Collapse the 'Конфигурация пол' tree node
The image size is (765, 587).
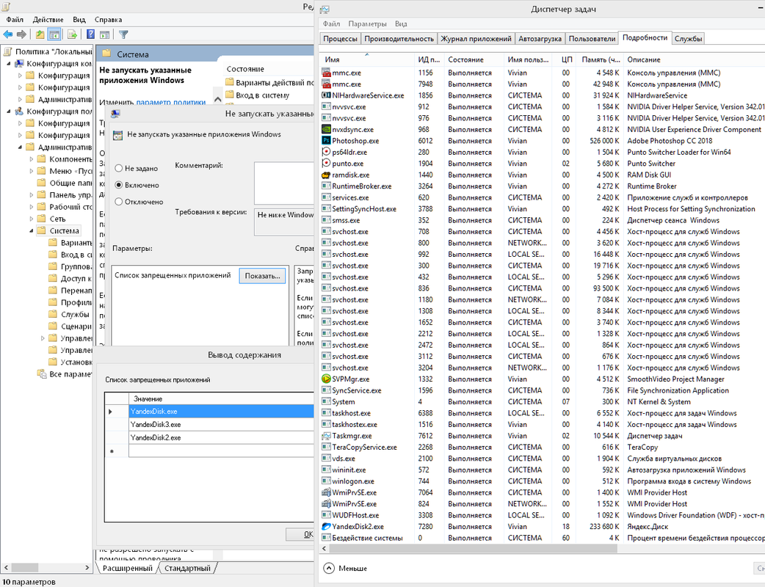pos(8,111)
